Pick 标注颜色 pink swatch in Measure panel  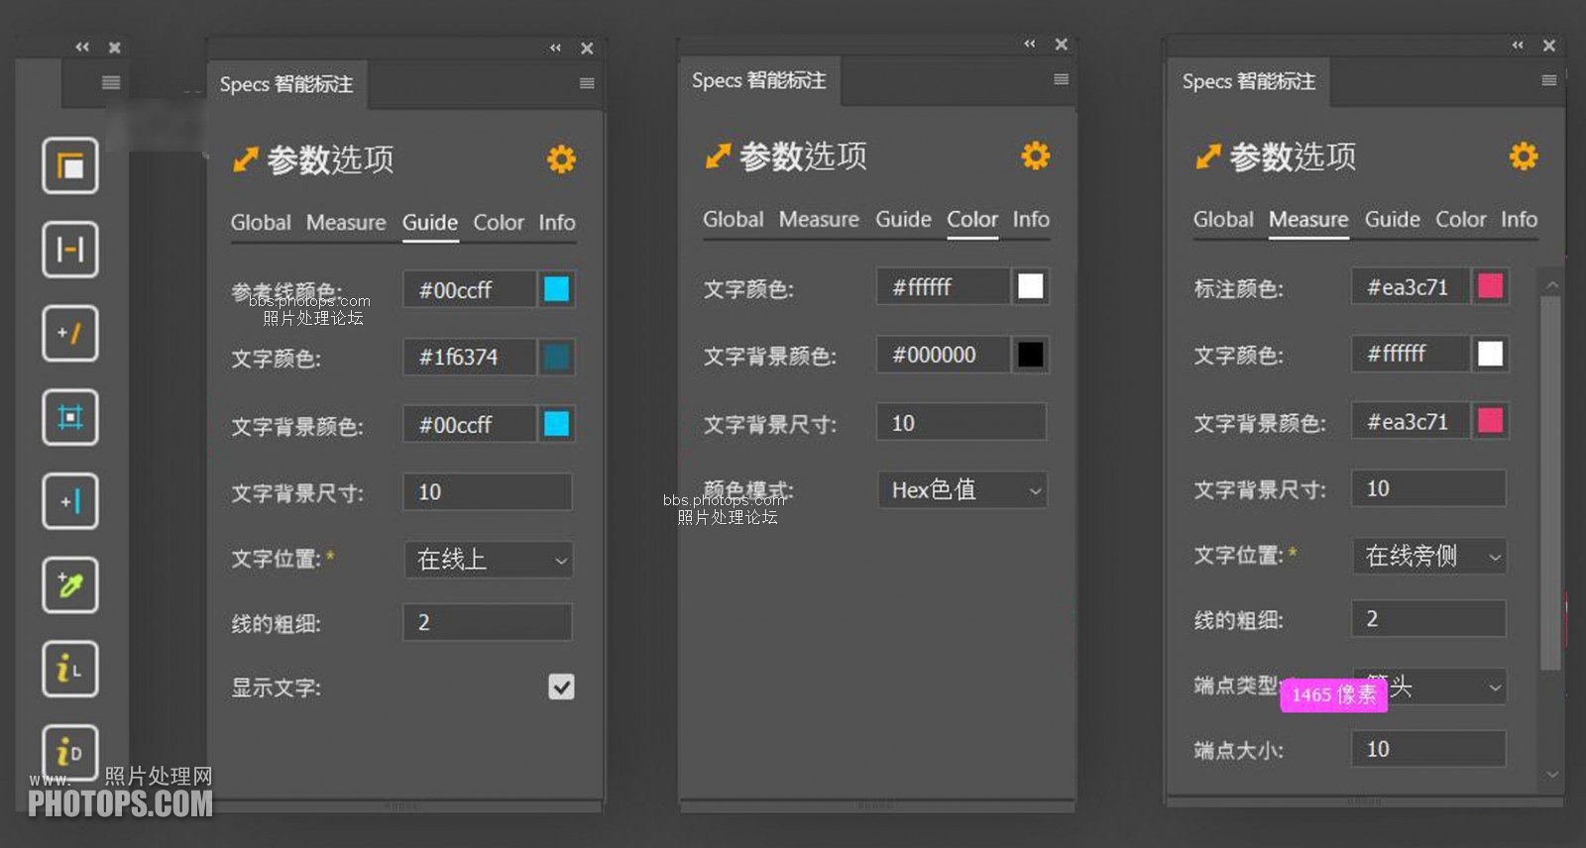pos(1490,286)
